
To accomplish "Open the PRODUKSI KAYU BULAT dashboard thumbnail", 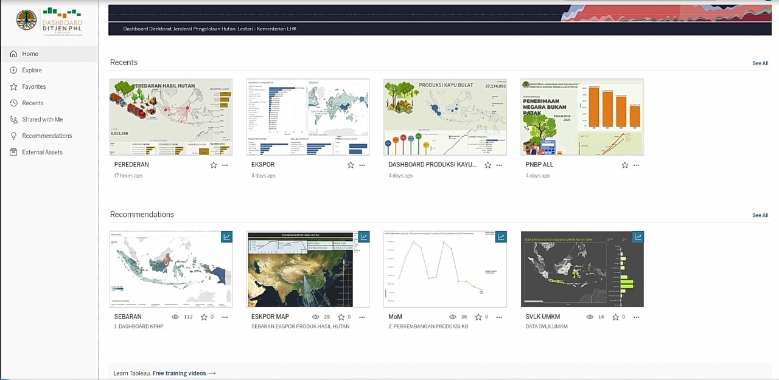I will (445, 117).
